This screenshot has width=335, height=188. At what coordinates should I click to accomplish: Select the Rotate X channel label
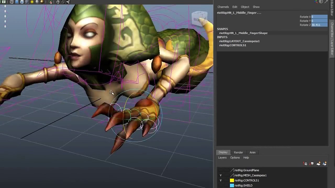coord(305,17)
